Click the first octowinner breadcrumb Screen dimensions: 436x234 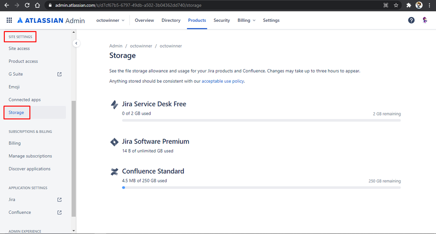(141, 46)
